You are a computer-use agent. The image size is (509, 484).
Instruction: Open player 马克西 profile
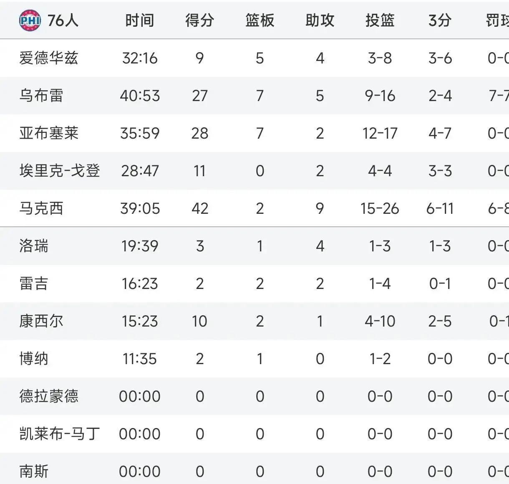point(41,208)
